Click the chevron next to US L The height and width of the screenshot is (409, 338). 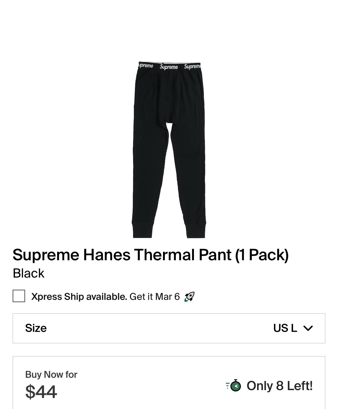[308, 328]
